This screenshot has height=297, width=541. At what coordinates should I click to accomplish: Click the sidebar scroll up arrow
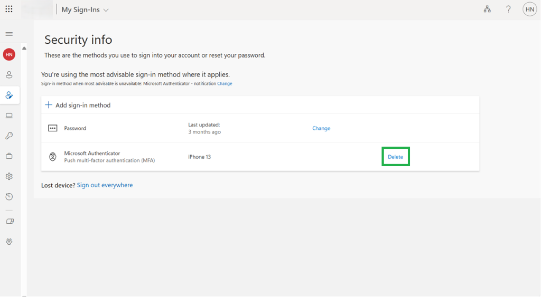click(x=24, y=48)
